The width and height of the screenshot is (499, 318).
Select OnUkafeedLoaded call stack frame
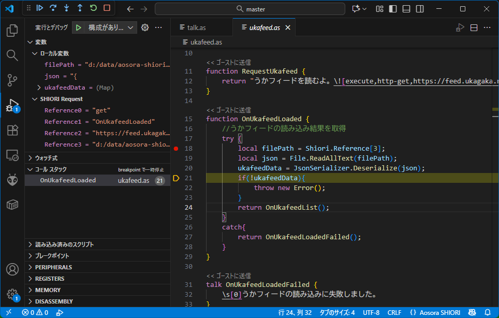(68, 180)
